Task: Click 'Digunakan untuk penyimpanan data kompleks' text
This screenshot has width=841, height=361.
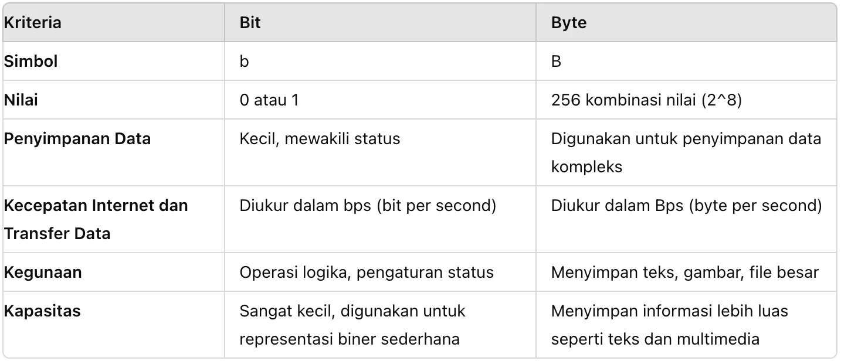Action: point(686,152)
